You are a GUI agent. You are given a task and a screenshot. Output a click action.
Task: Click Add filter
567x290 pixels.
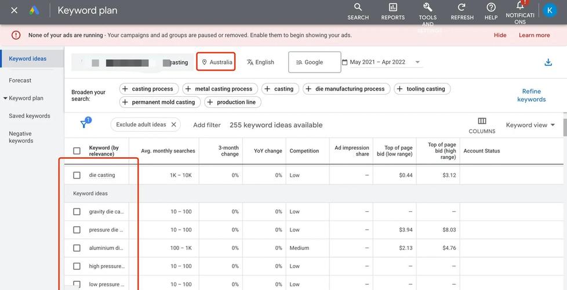tap(207, 125)
